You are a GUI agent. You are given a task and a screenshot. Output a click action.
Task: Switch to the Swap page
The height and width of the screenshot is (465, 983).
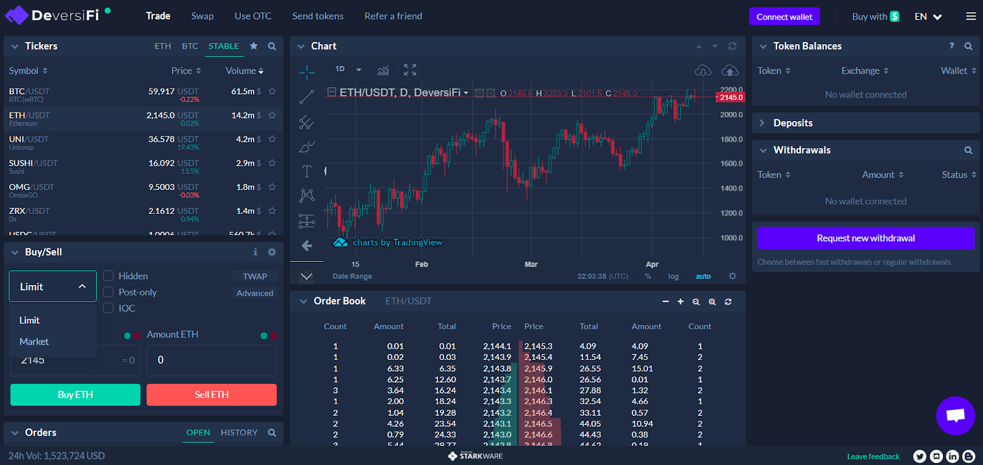[202, 16]
